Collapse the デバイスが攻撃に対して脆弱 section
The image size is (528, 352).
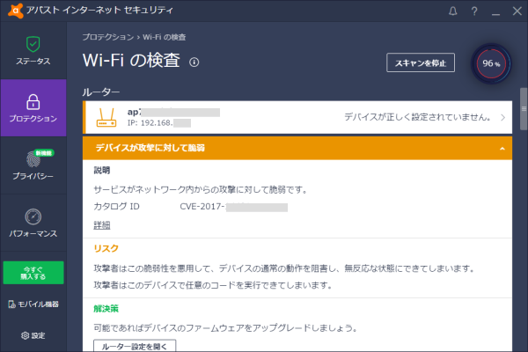click(502, 149)
